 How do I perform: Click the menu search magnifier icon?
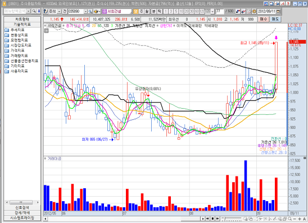34,11
